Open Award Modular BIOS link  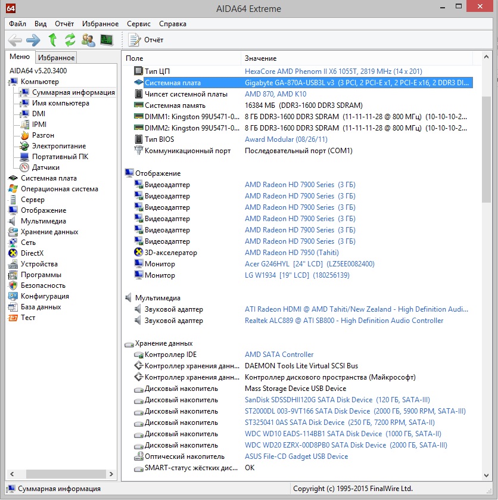pos(286,139)
